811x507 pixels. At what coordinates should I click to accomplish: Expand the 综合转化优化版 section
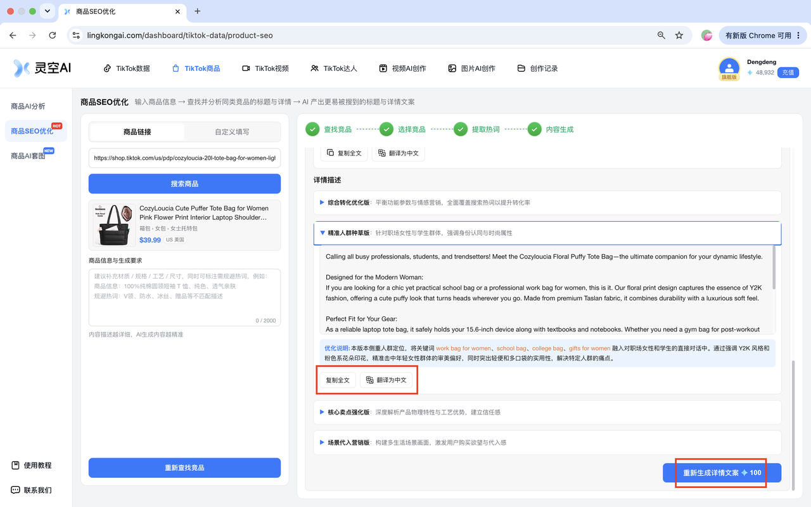tap(547, 203)
